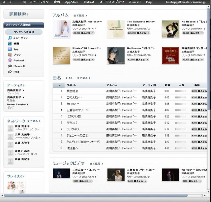Open ごめんね LIVE music video thumbnail
The image size is (211, 202).
61,173
